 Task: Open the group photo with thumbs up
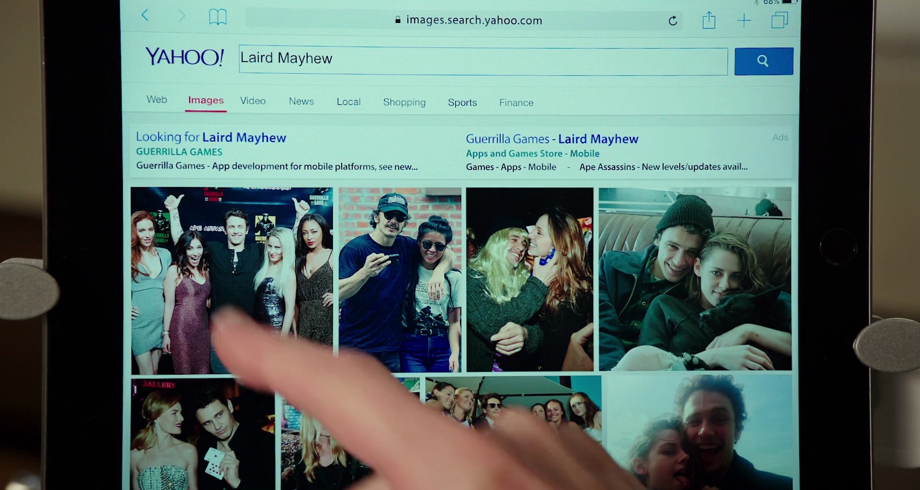[x=232, y=280]
